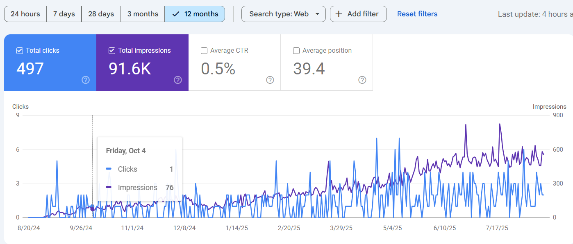Click the plus icon in Add filter
The height and width of the screenshot is (244, 573).
[339, 14]
